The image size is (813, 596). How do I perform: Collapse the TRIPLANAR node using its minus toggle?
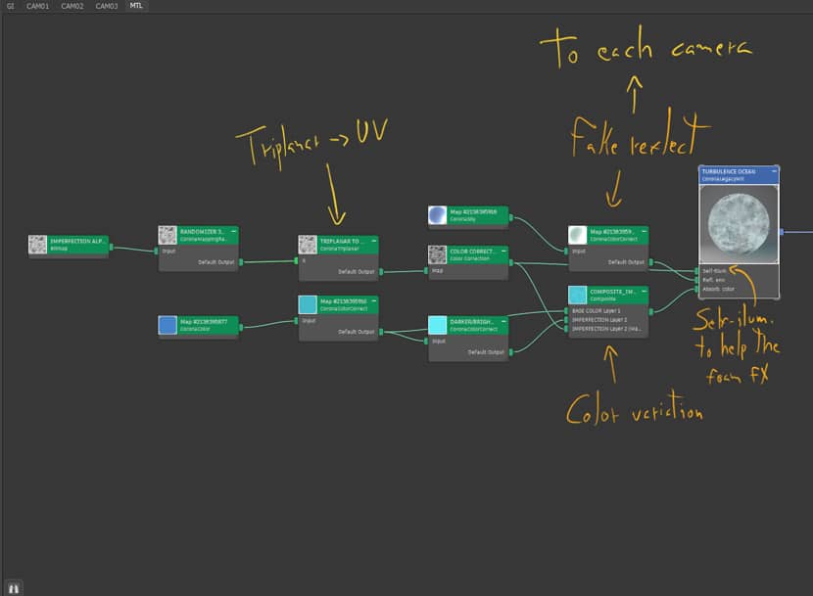(x=373, y=239)
